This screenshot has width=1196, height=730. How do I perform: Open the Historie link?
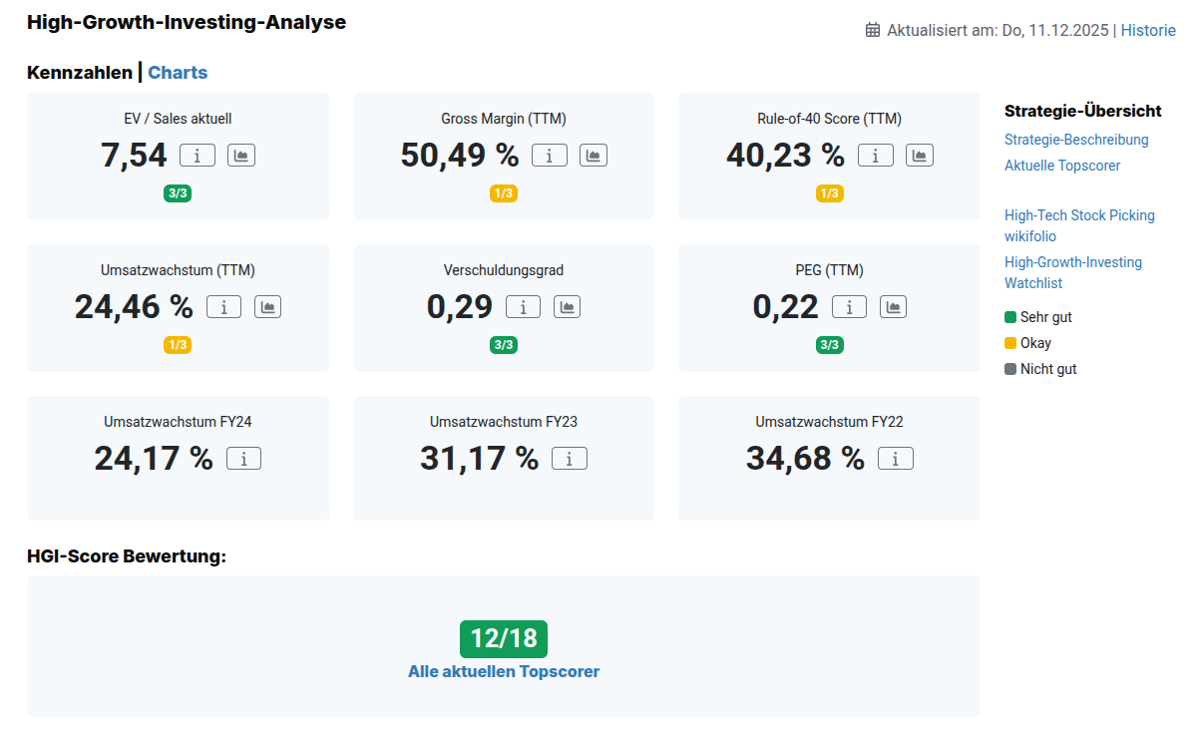pos(1148,30)
